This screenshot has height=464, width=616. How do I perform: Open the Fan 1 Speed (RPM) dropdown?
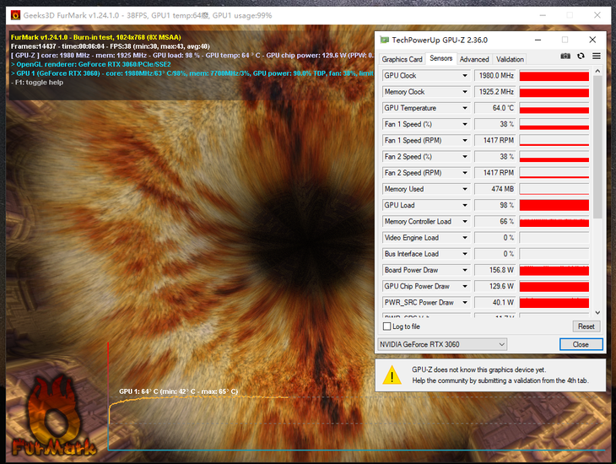(465, 140)
